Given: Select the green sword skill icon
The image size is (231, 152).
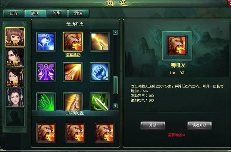Looking at the screenshot, I should click(x=100, y=102).
